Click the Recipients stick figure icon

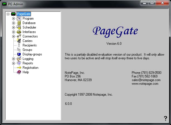point(19,45)
